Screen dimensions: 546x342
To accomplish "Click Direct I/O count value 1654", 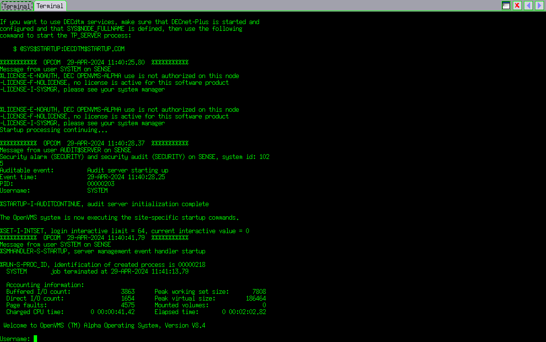I will (x=128, y=299).
